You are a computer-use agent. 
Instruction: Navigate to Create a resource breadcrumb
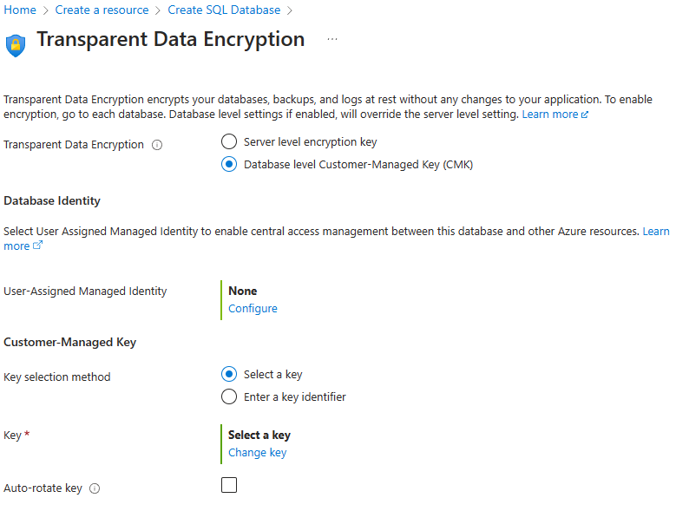[102, 10]
